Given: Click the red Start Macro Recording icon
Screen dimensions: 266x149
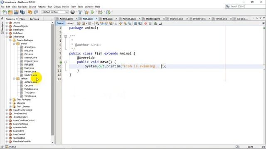Looking at the screenshot, I should click(145, 24).
